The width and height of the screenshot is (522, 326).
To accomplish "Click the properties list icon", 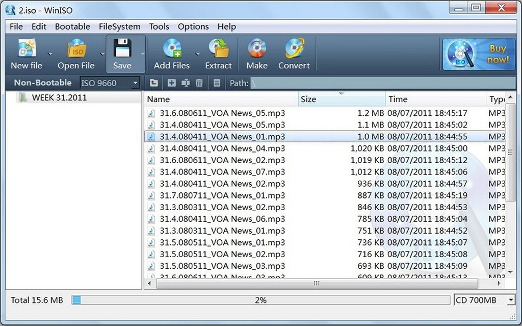I will pyautogui.click(x=217, y=83).
